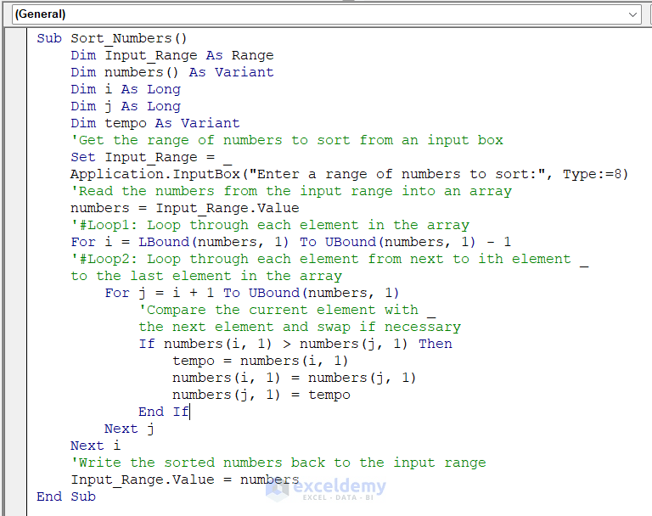Click the grey margin indicator bar beside 'Next j'

(x=16, y=429)
